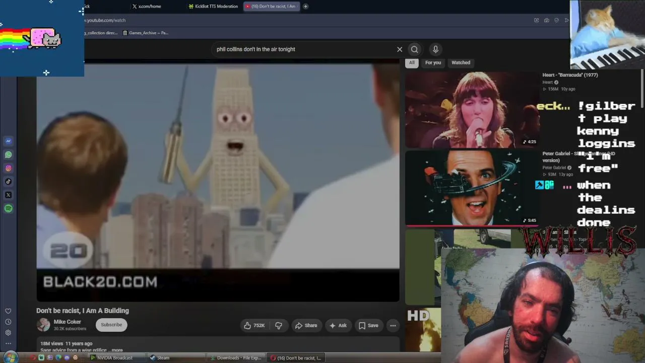Open the Windows Start menu
The height and width of the screenshot is (363, 645).
(x=10, y=357)
